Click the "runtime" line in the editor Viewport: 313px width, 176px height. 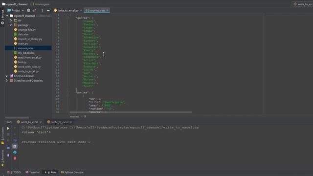tap(101, 109)
